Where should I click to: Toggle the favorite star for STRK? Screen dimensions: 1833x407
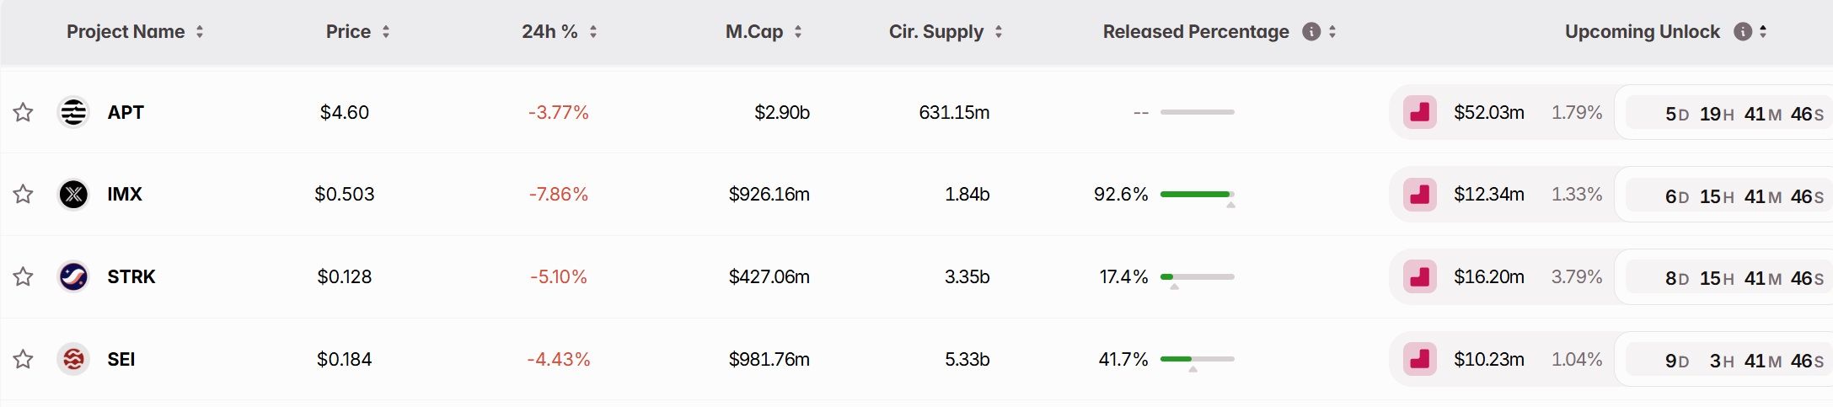point(23,276)
